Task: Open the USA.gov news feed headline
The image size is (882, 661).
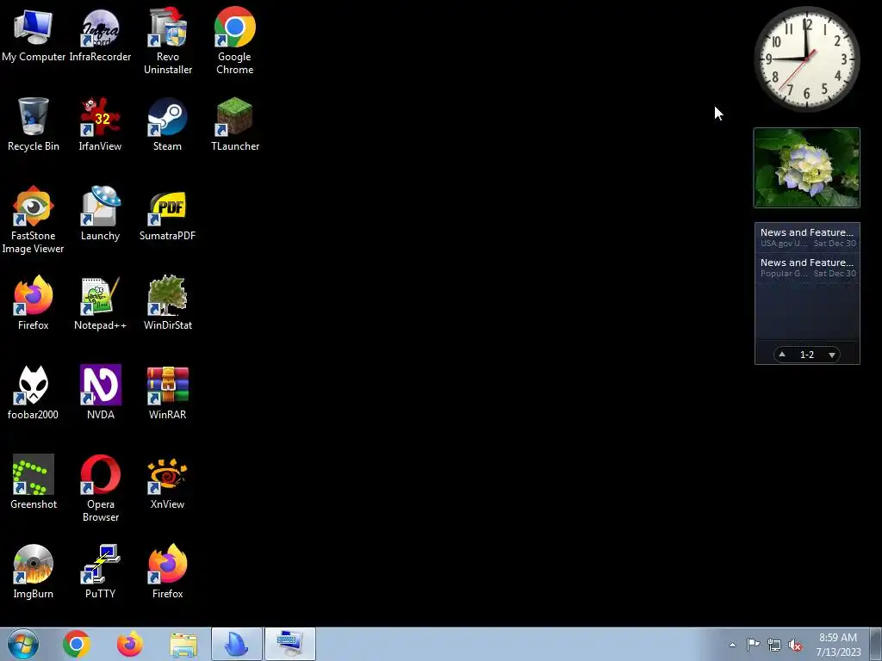Action: [x=807, y=238]
